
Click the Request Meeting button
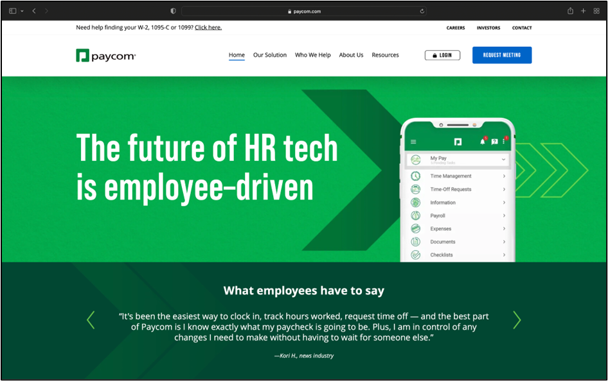point(502,55)
